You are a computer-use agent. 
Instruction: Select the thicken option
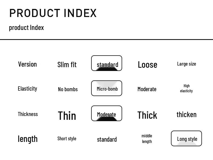pos(187,115)
